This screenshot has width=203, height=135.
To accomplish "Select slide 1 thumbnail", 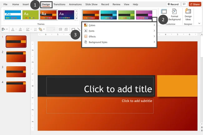I will tap(16, 42).
